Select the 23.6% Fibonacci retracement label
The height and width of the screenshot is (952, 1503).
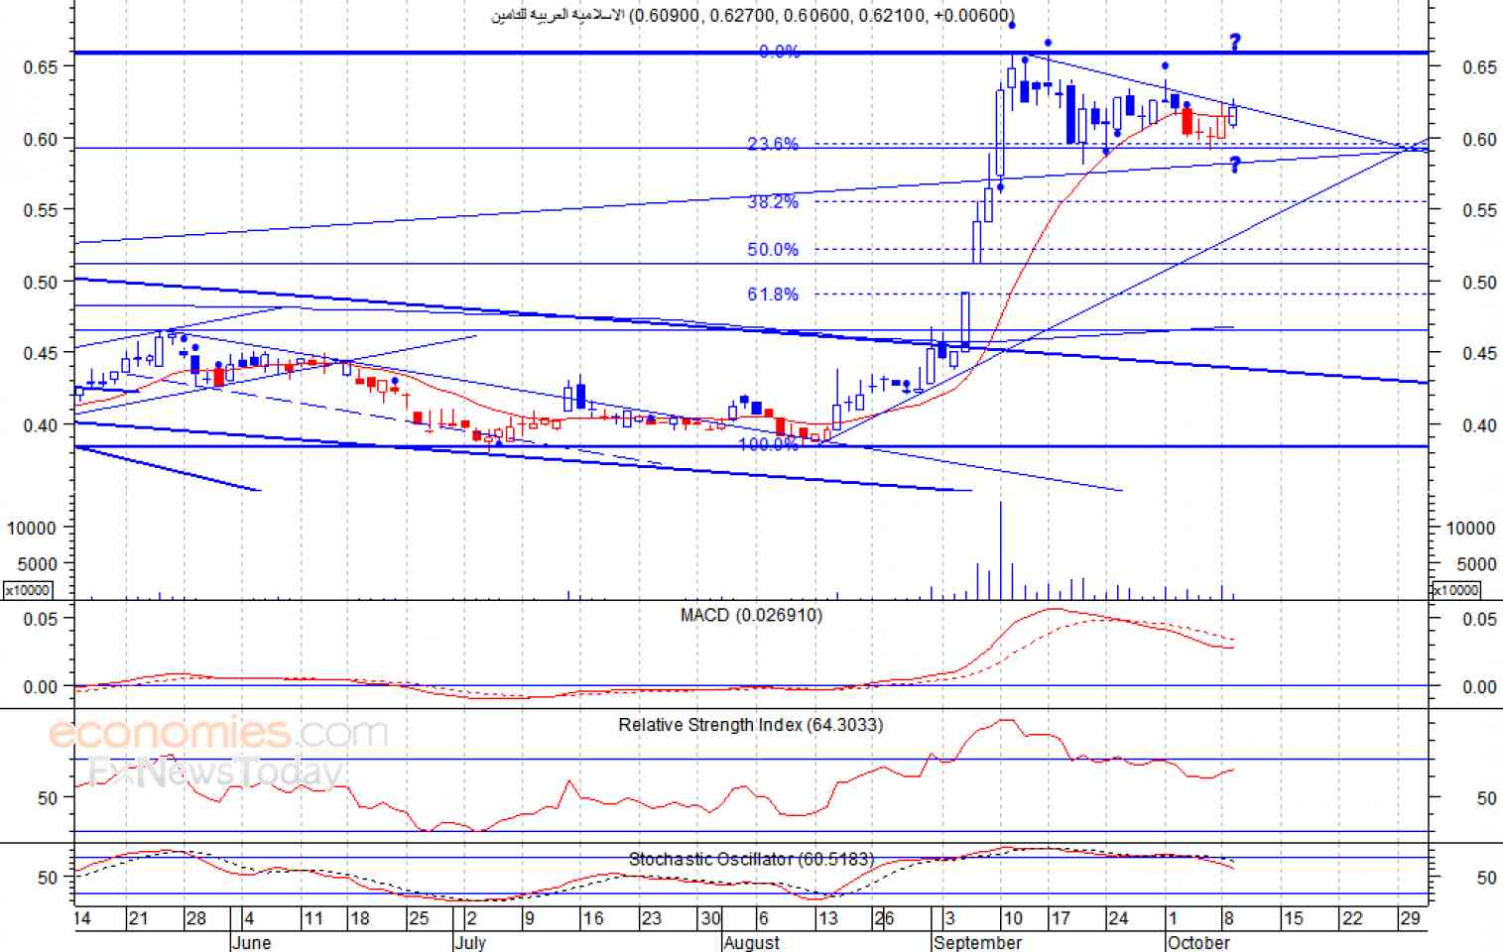773,144
